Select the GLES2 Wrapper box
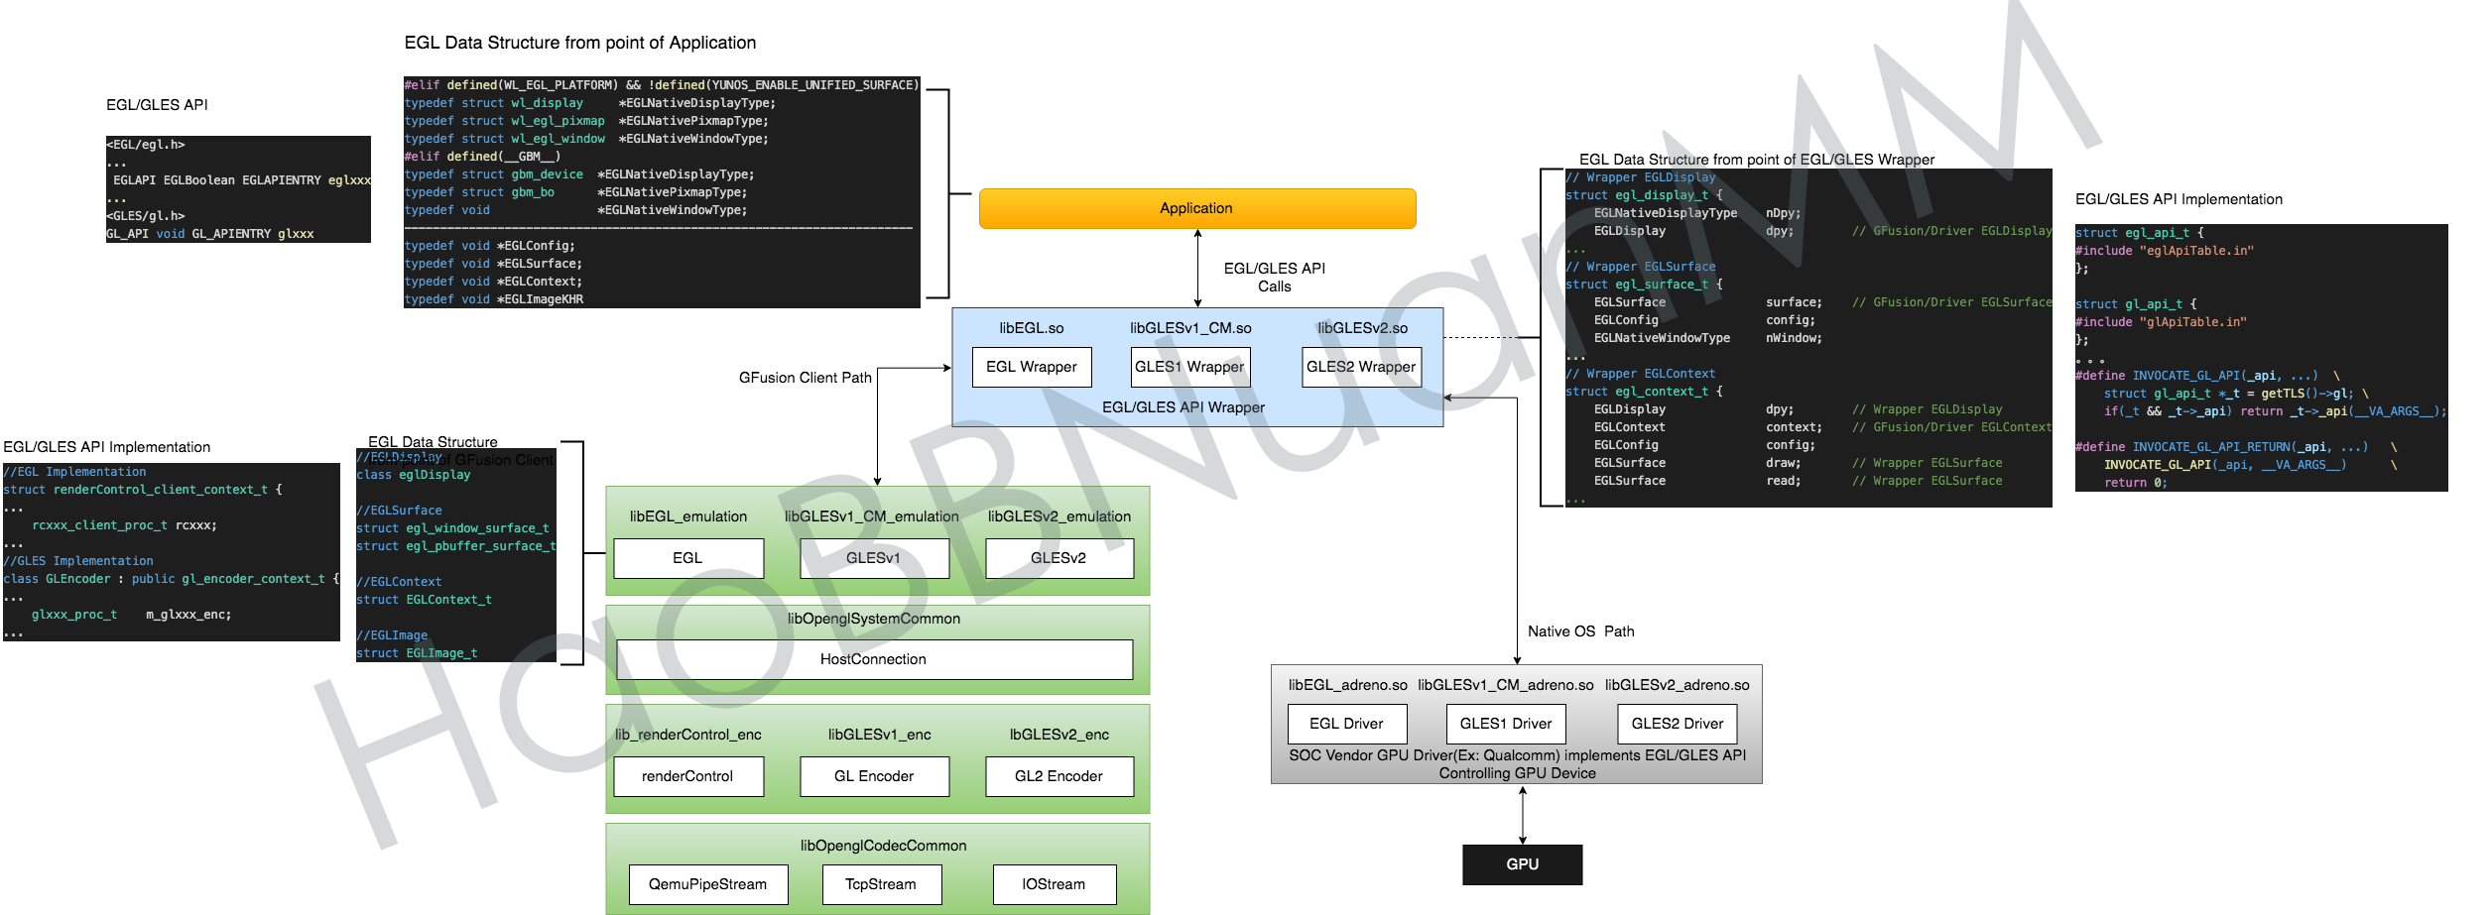2491x915 pixels. pyautogui.click(x=1361, y=367)
